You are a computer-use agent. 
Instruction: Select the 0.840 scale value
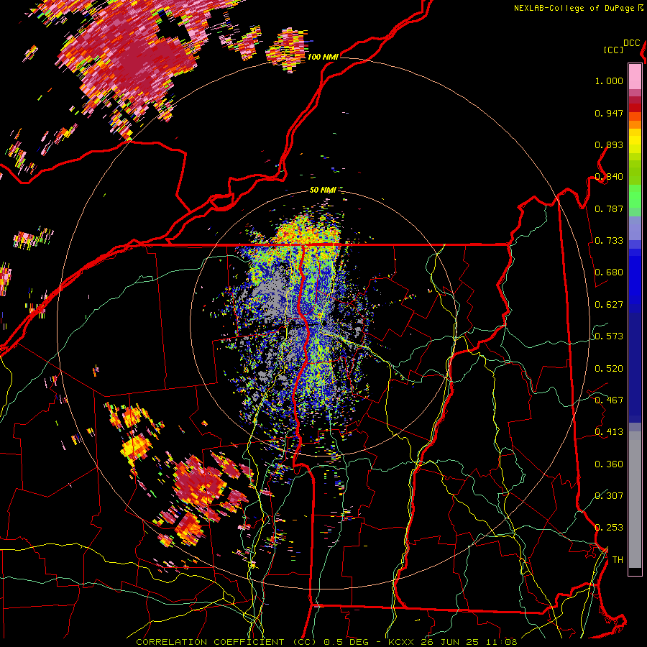click(609, 177)
